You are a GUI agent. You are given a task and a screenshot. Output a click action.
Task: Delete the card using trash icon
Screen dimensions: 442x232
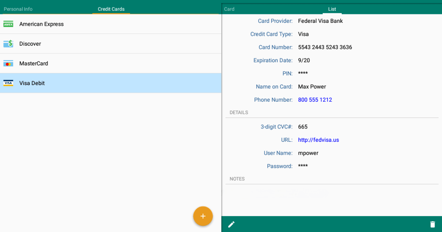[433, 224]
